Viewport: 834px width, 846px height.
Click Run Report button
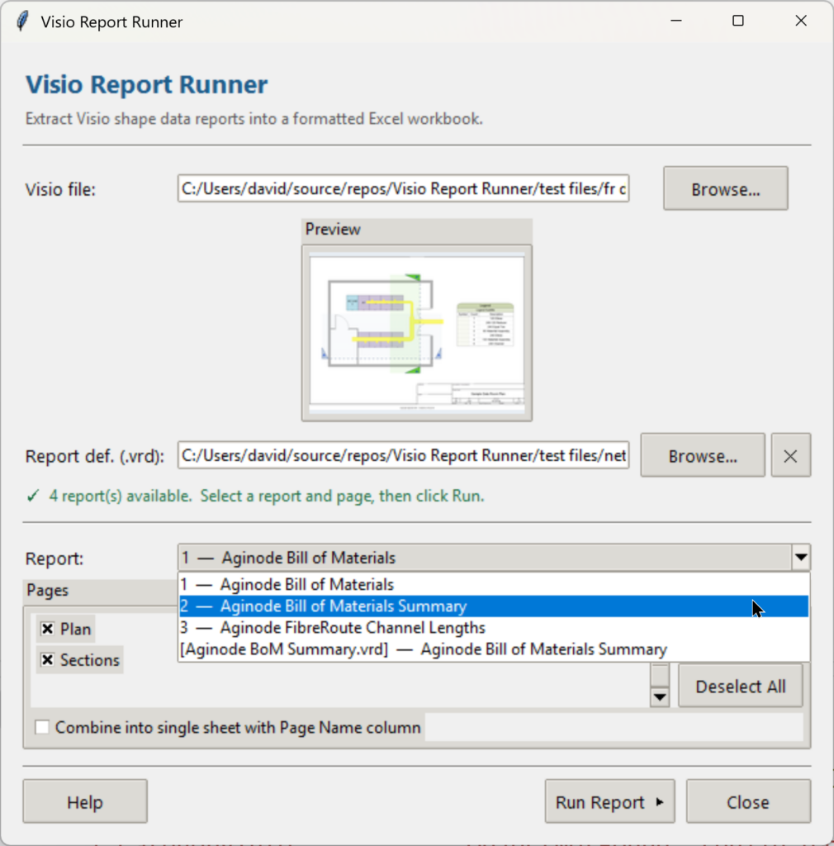point(609,801)
